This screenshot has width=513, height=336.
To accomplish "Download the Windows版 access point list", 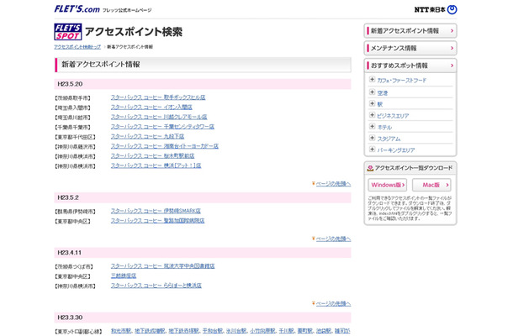I will click(388, 185).
